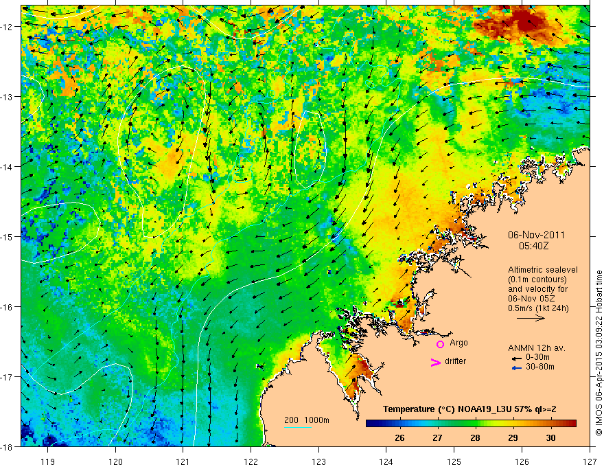Click the '(0.1m contours)' text

coord(537,280)
